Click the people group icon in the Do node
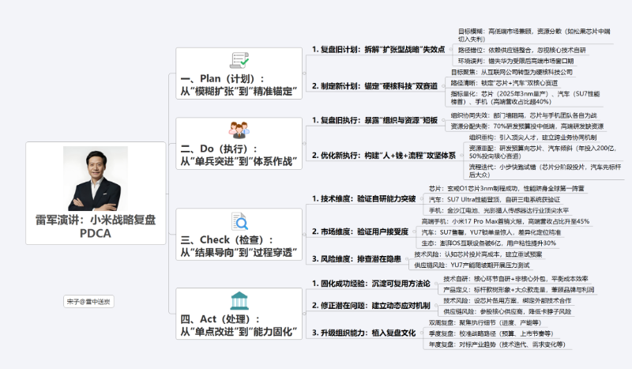The image size is (632, 369). pyautogui.click(x=239, y=130)
